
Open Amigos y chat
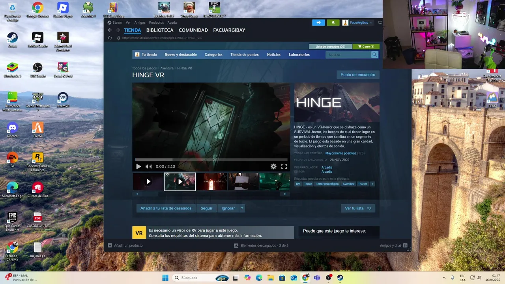click(x=394, y=245)
